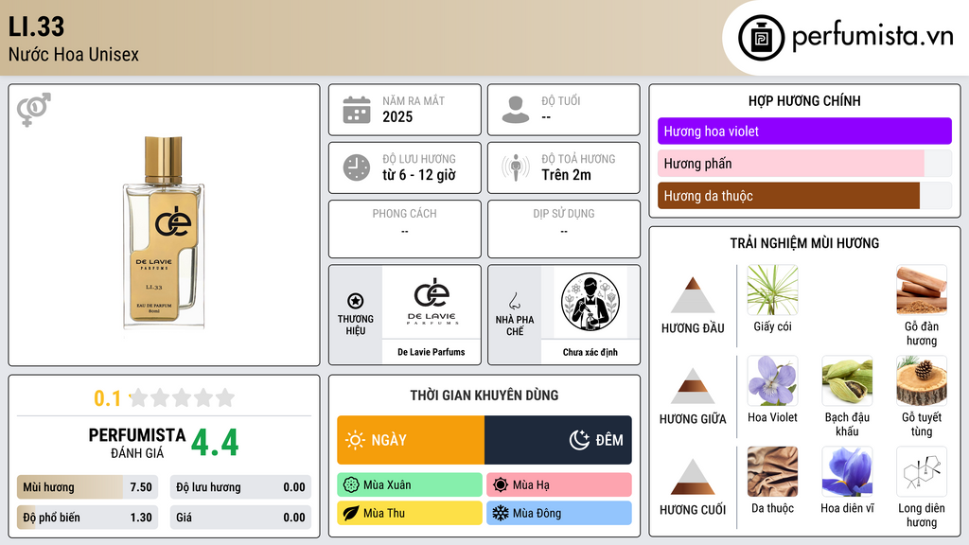
Task: Click the De Lavie Parfums brand logo
Action: (432, 302)
